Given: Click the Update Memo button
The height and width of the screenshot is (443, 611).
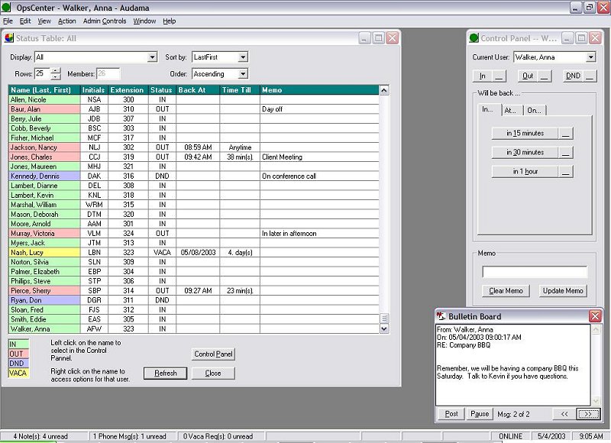Looking at the screenshot, I should [563, 291].
